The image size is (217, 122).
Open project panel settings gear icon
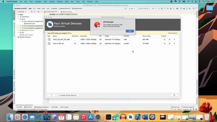pyautogui.click(x=38, y=12)
